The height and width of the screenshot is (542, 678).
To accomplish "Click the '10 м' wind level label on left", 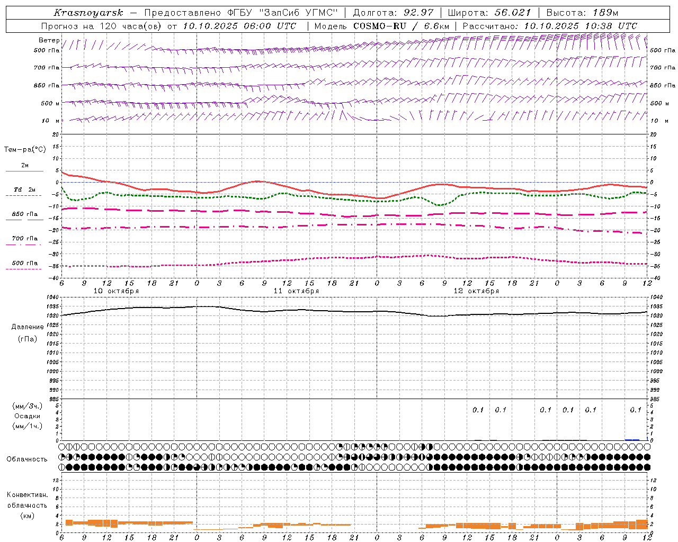I will [x=50, y=121].
